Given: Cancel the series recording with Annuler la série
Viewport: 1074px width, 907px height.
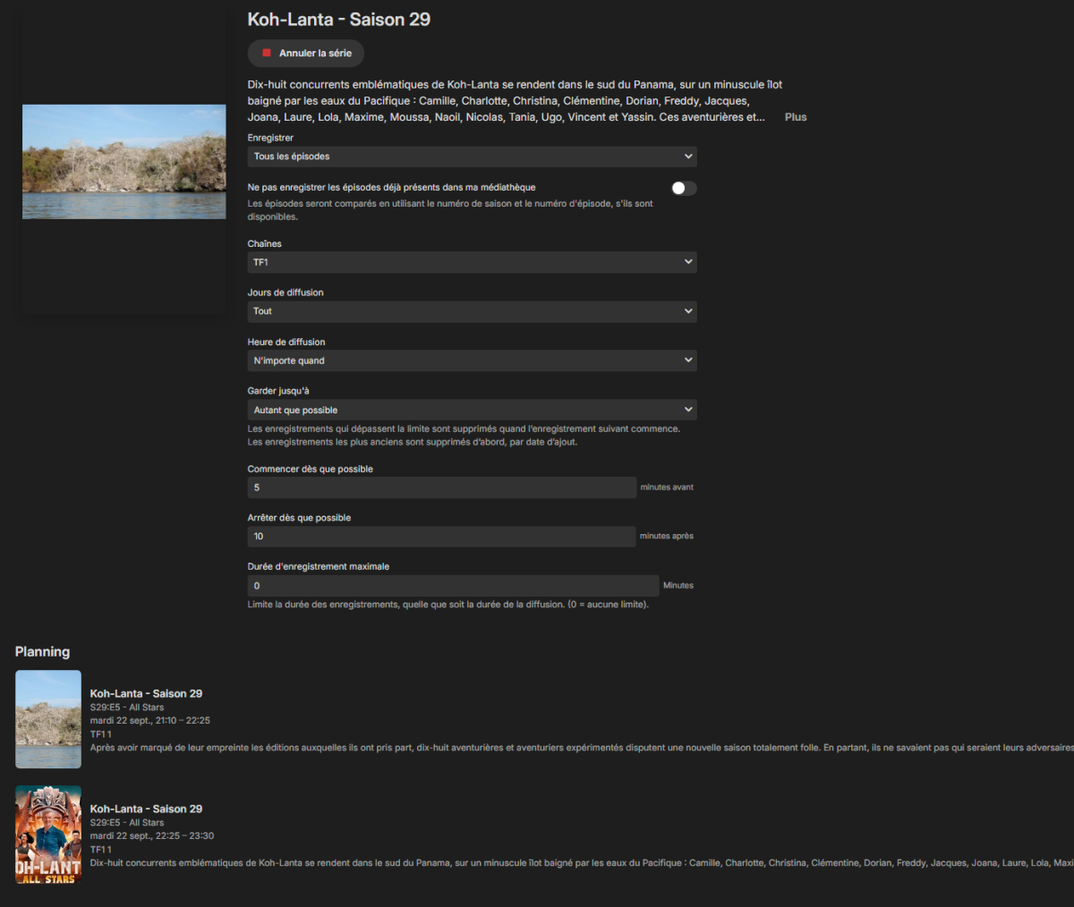Looking at the screenshot, I should point(306,53).
